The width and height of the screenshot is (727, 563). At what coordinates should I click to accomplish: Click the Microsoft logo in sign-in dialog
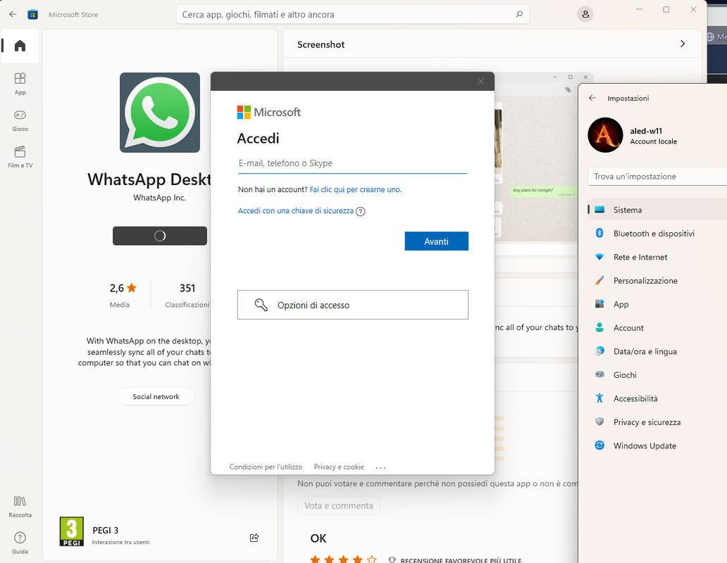point(269,112)
